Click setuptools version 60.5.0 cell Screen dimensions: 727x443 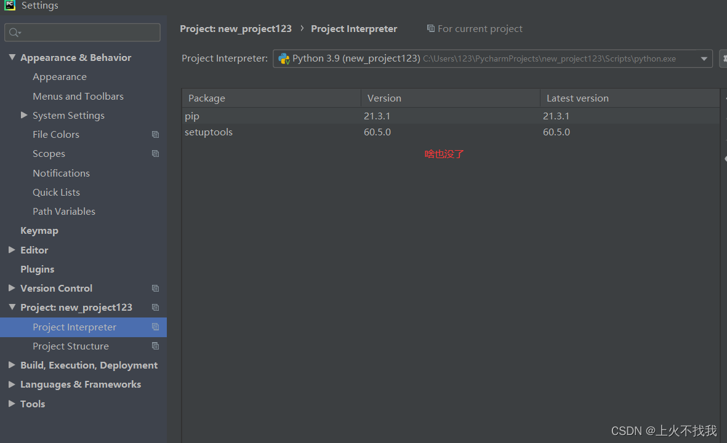click(x=377, y=132)
